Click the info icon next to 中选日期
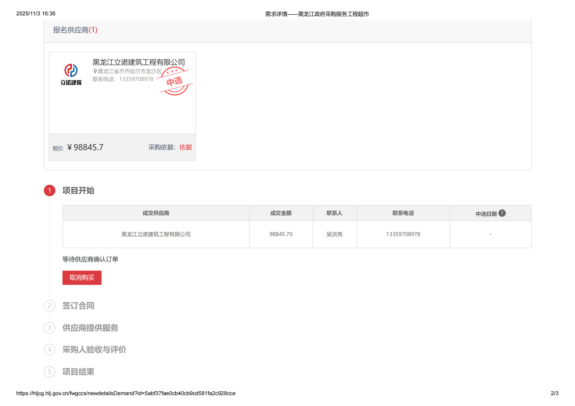Viewport: 575px width, 406px height. pos(502,213)
